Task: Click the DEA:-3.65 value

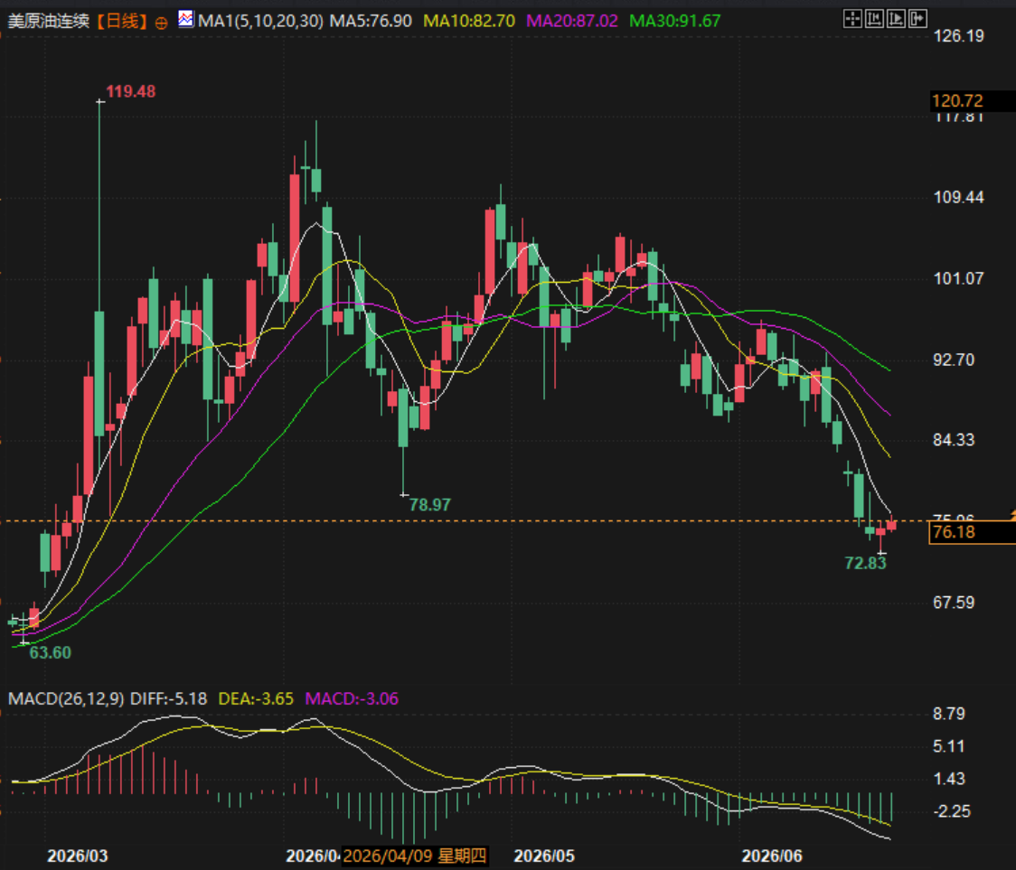Action: (x=256, y=699)
